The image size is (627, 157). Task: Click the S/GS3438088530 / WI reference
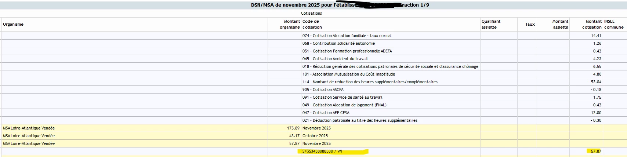point(322,151)
